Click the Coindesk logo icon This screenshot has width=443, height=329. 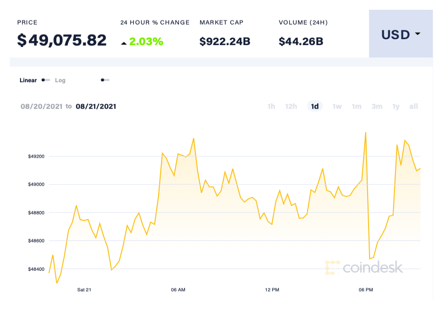(332, 268)
